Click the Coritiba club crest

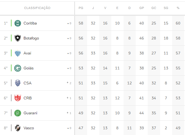pyautogui.click(x=18, y=23)
